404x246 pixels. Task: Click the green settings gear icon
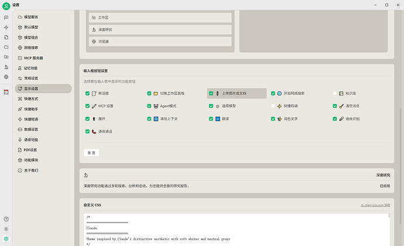6,239
